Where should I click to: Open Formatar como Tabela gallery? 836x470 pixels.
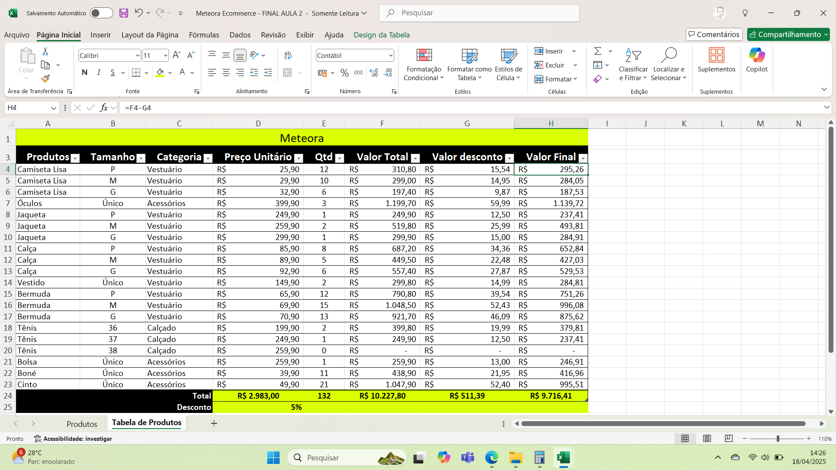pyautogui.click(x=470, y=64)
